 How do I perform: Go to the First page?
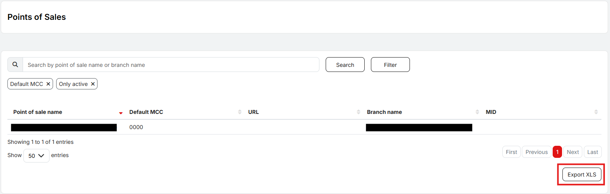point(511,152)
